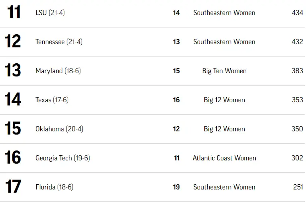
Task: Click Big 12 Women in Texas row
Action: point(224,100)
